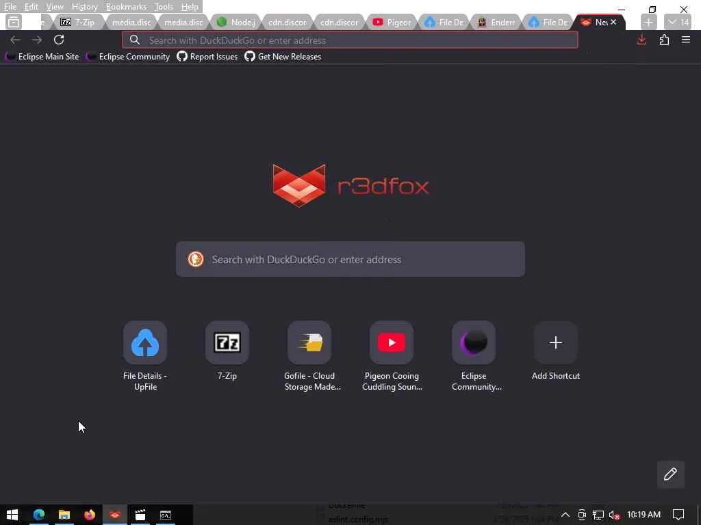Open a new tab with plus button

click(x=648, y=22)
